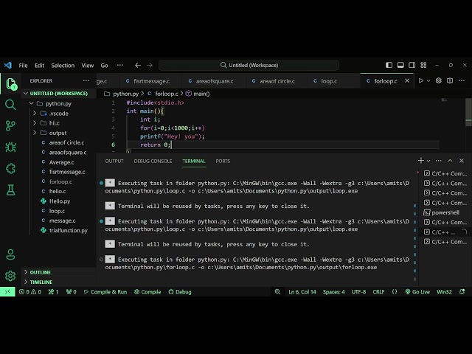
Task: Close the forloop.c editor tab
Action: click(x=407, y=80)
